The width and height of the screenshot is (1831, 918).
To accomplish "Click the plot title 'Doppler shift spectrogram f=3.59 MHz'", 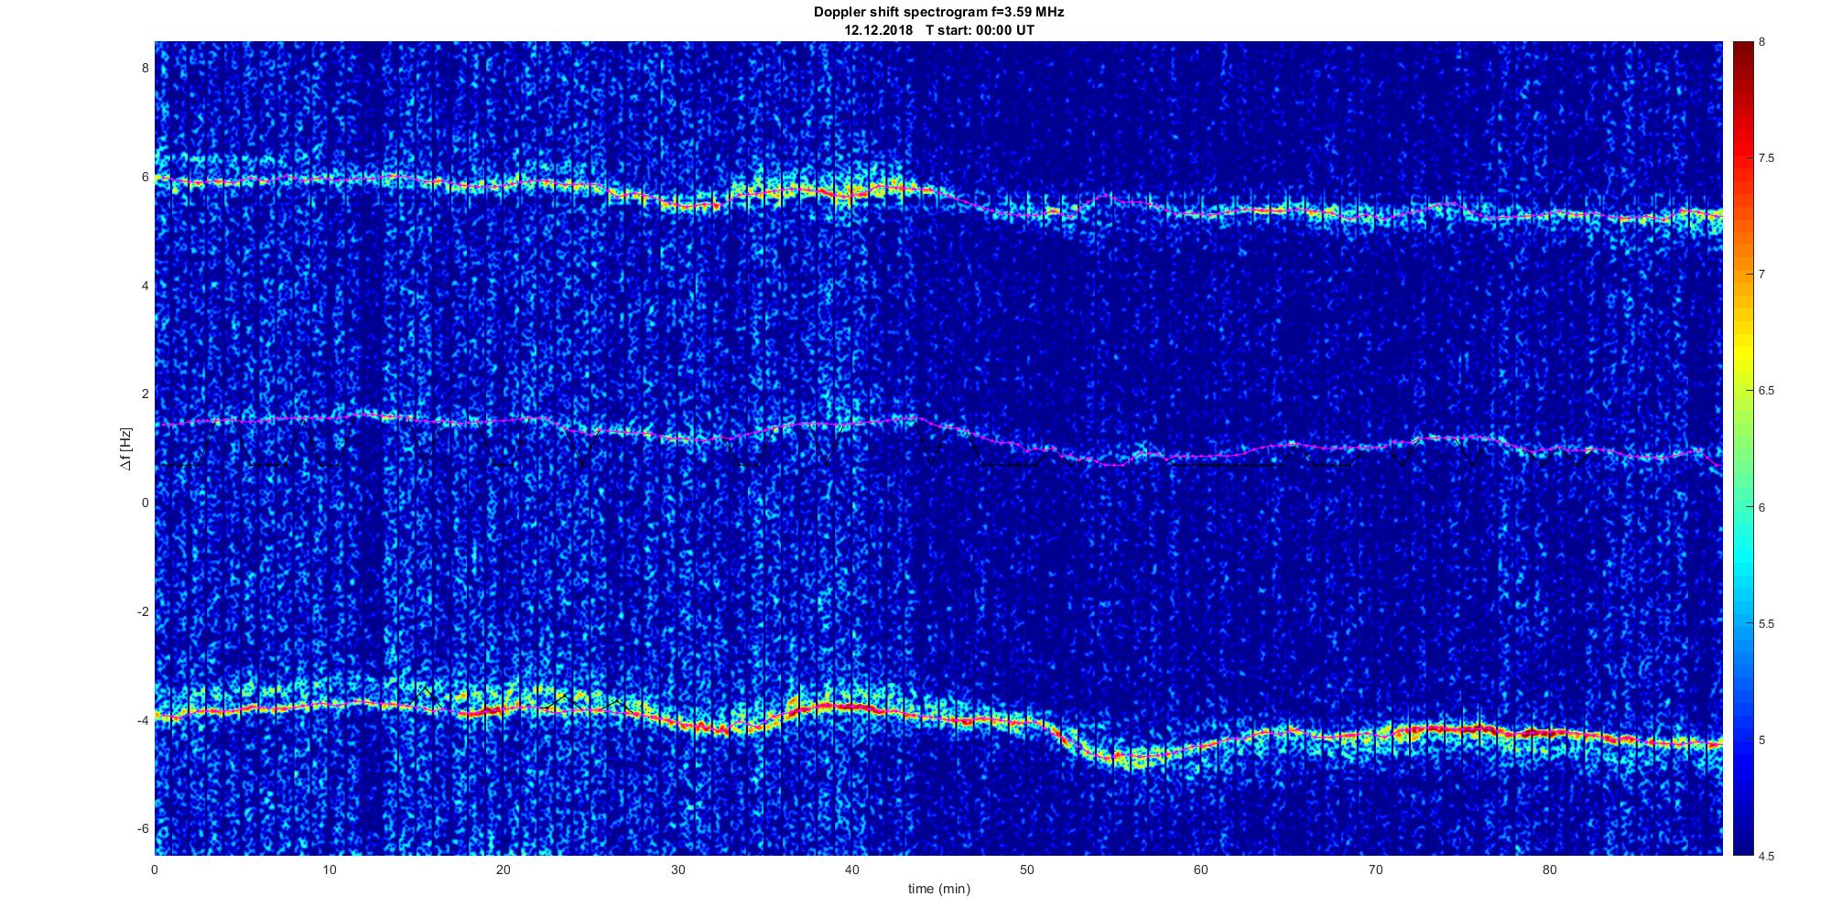I will click(938, 13).
